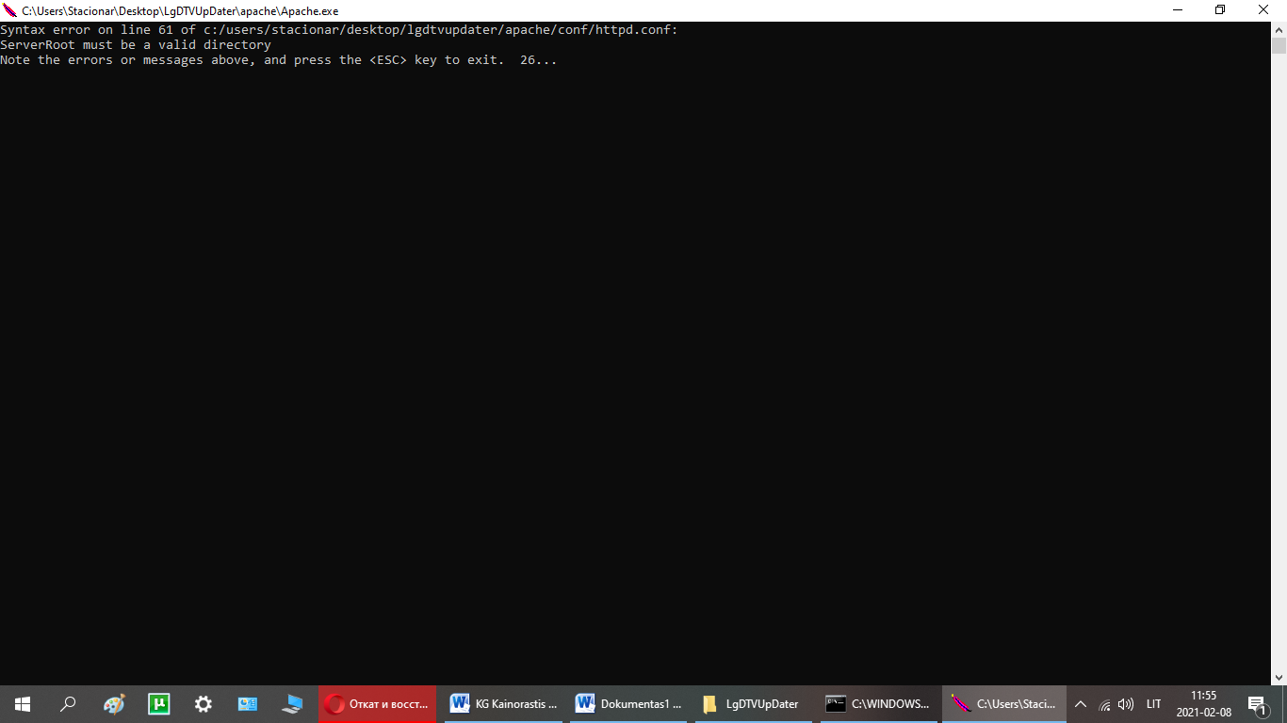Open the Control Panel icon on taskbar
Screen dimensions: 1287x723
coord(248,704)
